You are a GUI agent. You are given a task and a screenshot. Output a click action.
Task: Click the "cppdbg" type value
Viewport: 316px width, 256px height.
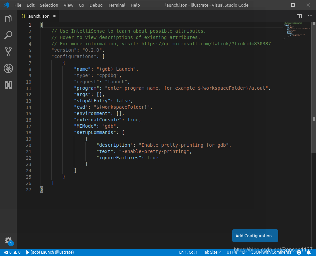point(108,75)
